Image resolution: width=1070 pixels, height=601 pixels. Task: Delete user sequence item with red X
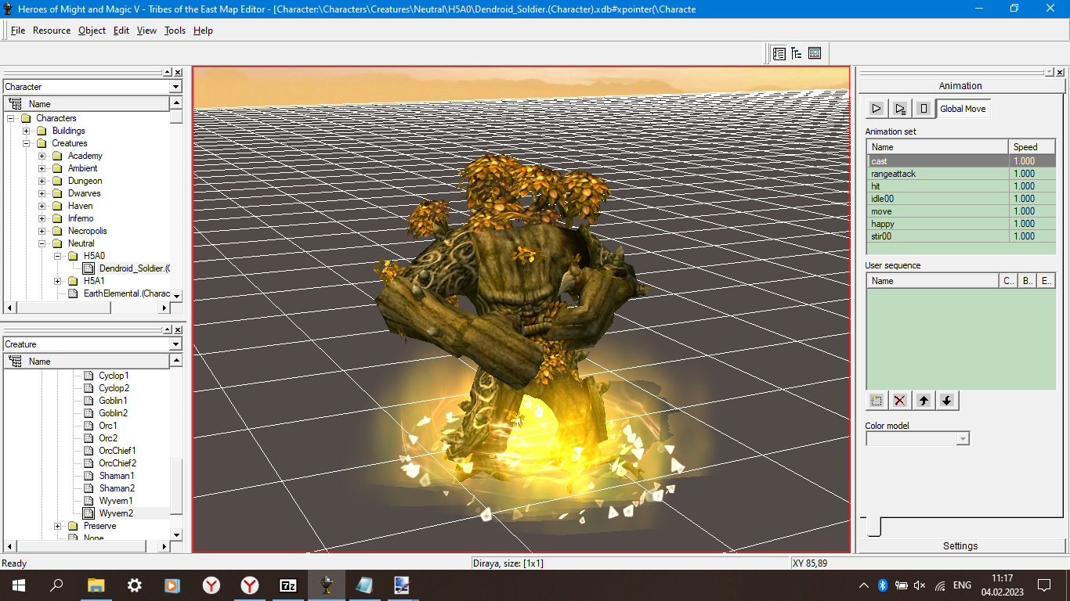click(x=900, y=401)
